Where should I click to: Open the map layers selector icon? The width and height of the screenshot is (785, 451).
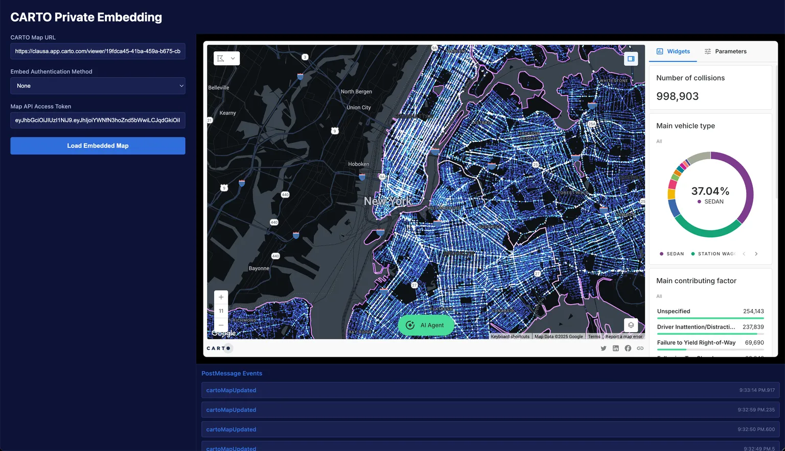click(x=631, y=325)
